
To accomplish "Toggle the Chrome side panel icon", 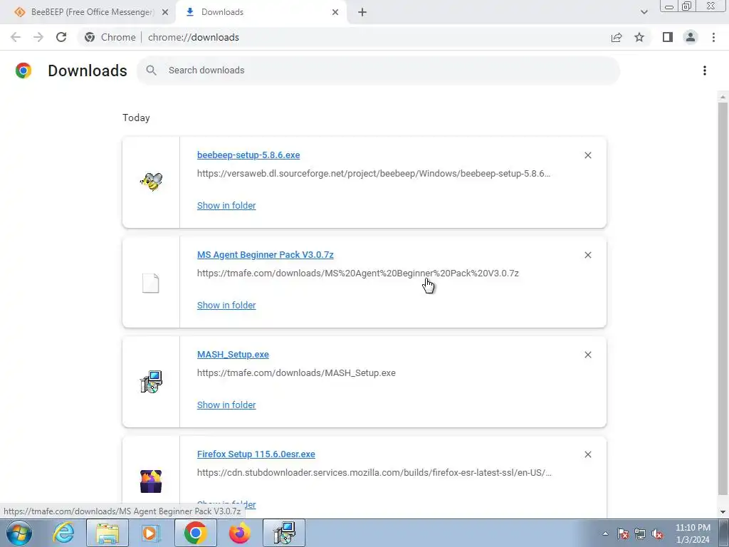I will coord(668,37).
